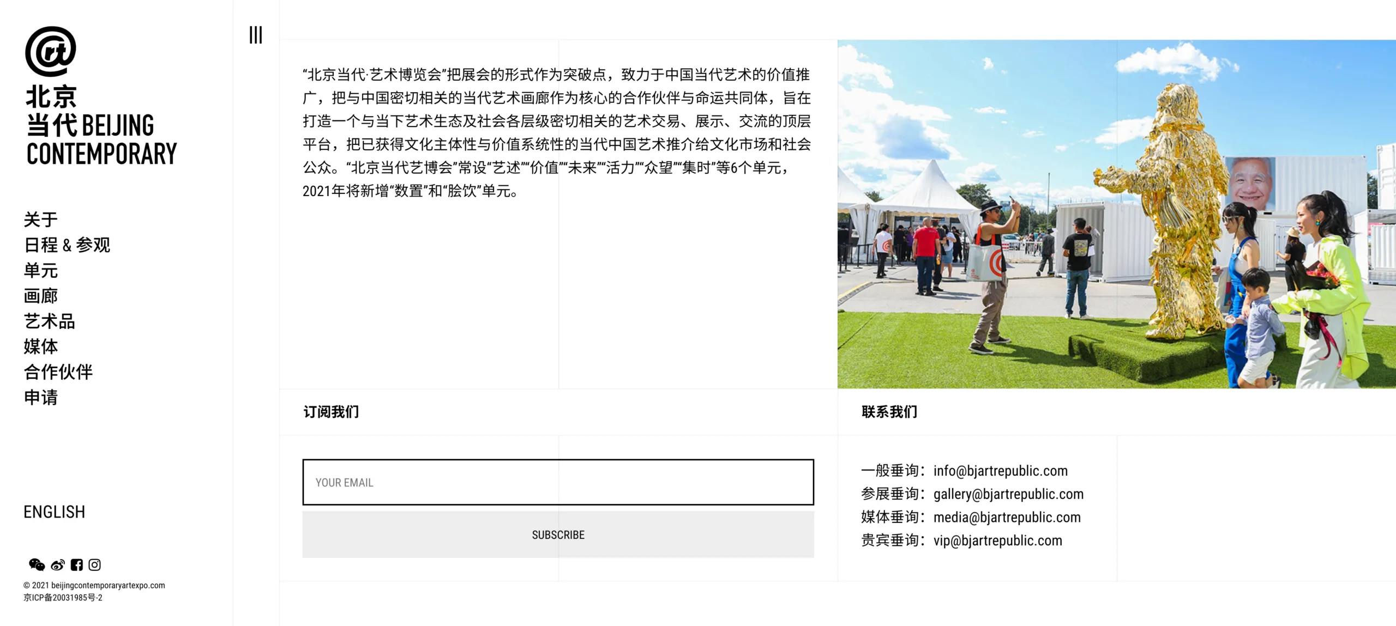Focus the YOUR EMAIL input field
Screen dimensions: 1396x626
click(558, 482)
